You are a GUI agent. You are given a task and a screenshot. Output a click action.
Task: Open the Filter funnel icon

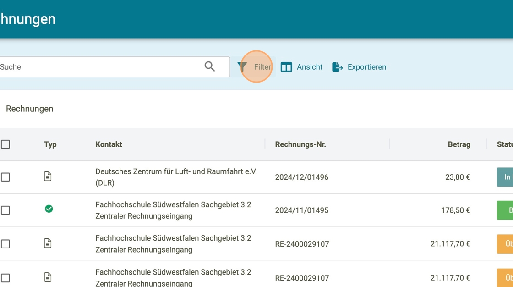[x=242, y=67]
